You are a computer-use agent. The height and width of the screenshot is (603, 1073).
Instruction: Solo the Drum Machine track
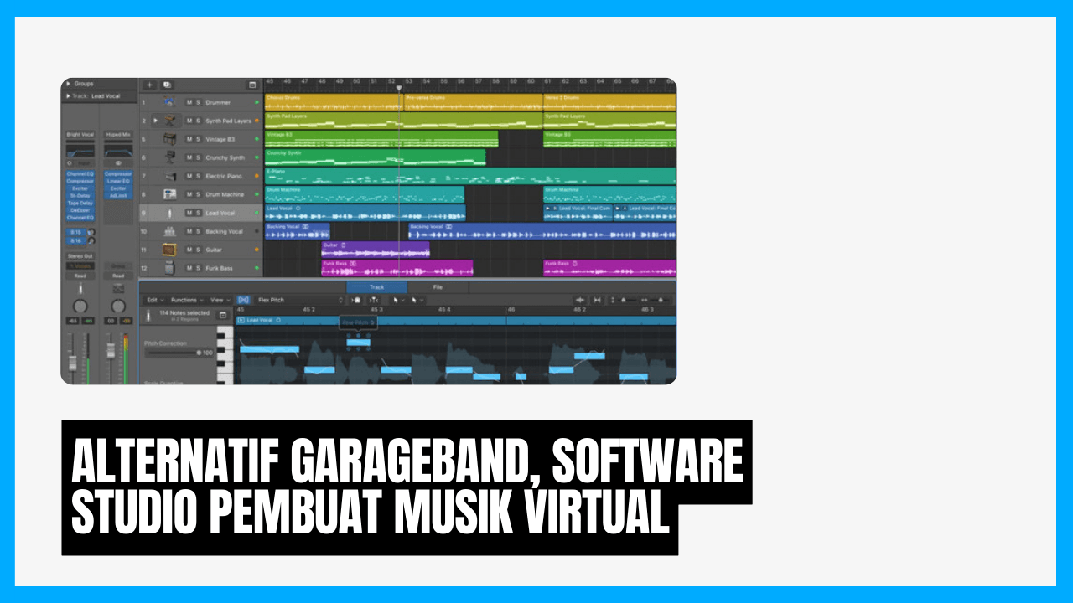click(198, 194)
